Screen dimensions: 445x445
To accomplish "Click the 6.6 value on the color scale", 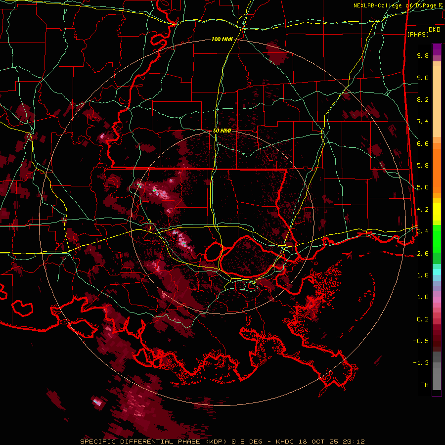I will click(423, 143).
